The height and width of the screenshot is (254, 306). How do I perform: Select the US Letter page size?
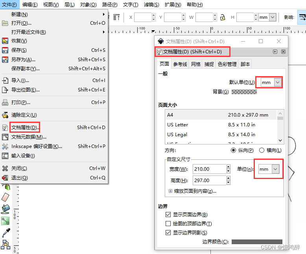pyautogui.click(x=221, y=125)
